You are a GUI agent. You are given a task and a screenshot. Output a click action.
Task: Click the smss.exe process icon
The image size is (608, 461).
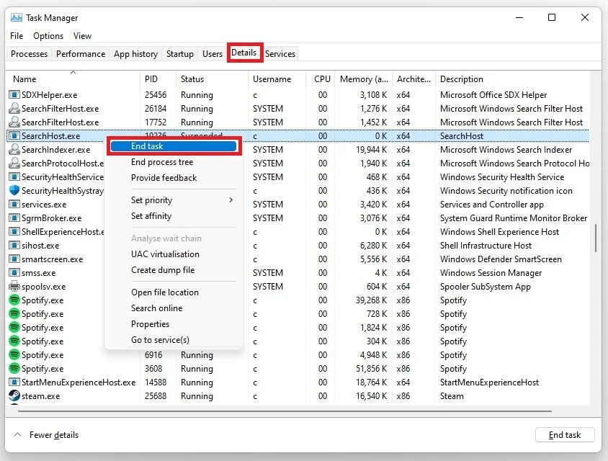tap(14, 272)
